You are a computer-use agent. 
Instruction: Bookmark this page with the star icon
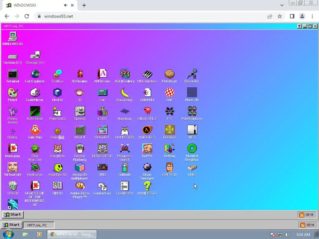coord(280,16)
